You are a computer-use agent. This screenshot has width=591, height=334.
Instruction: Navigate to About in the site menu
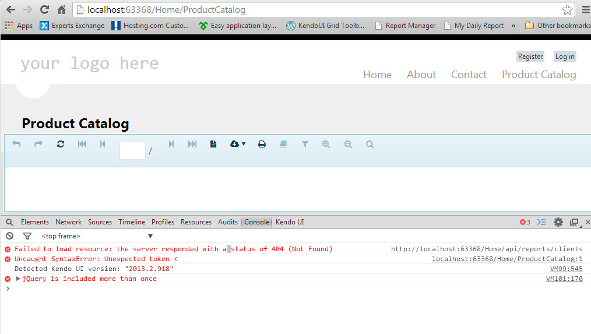click(421, 74)
